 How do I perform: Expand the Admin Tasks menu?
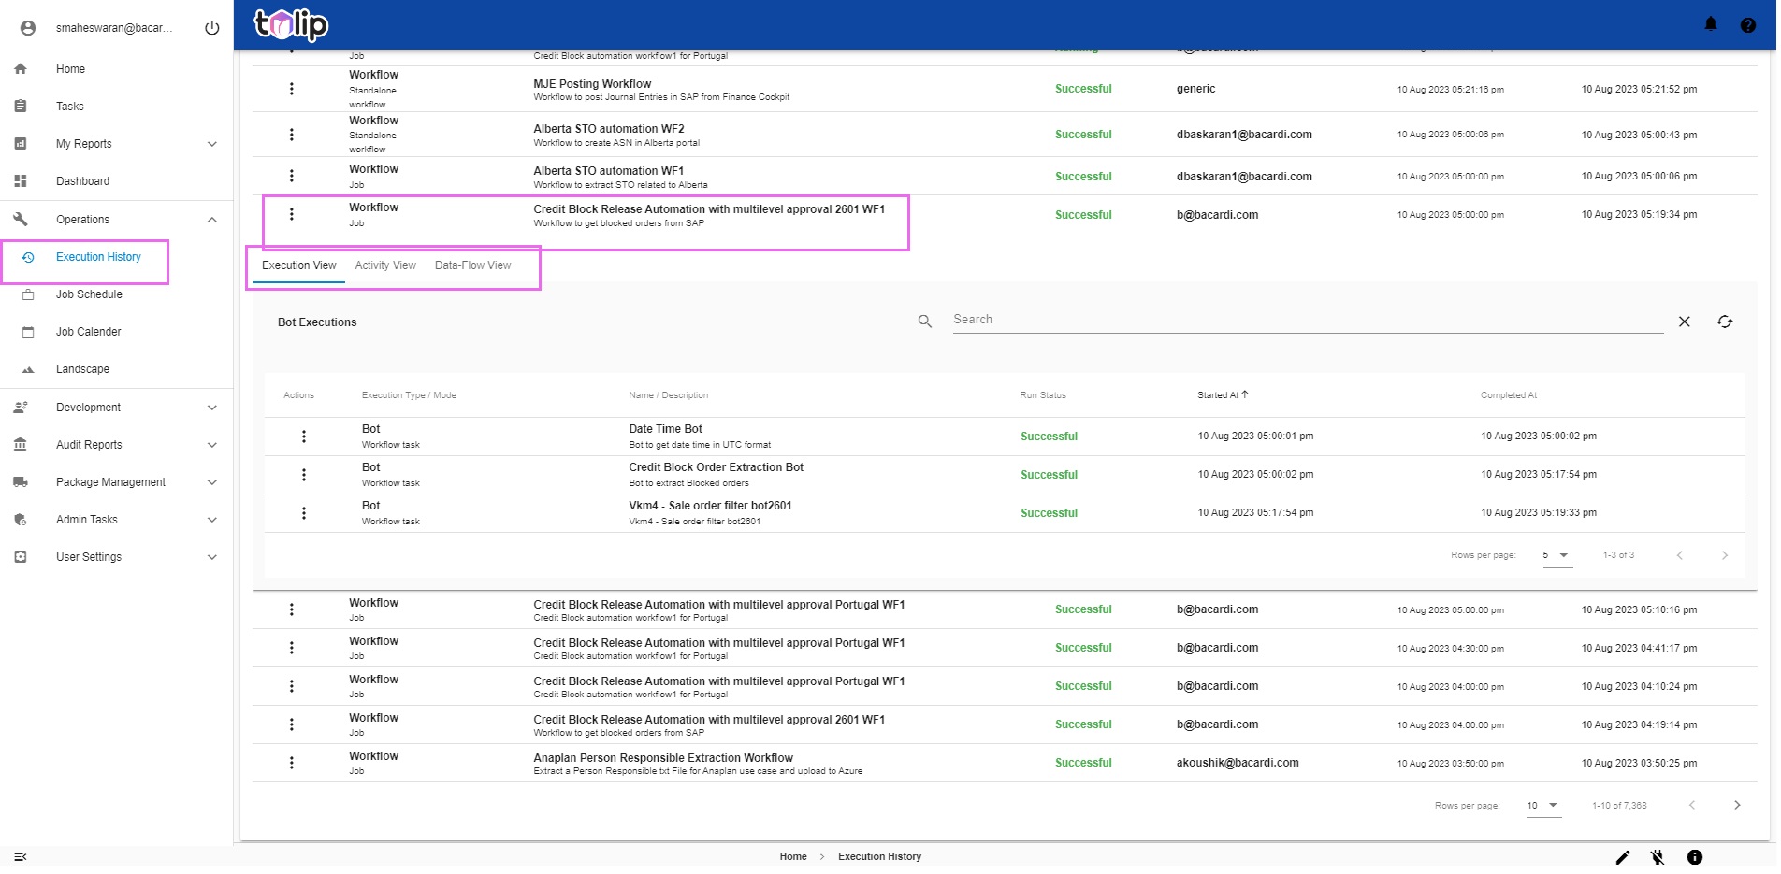[x=212, y=520]
